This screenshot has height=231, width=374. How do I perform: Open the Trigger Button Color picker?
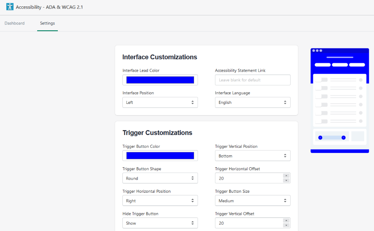(x=160, y=156)
